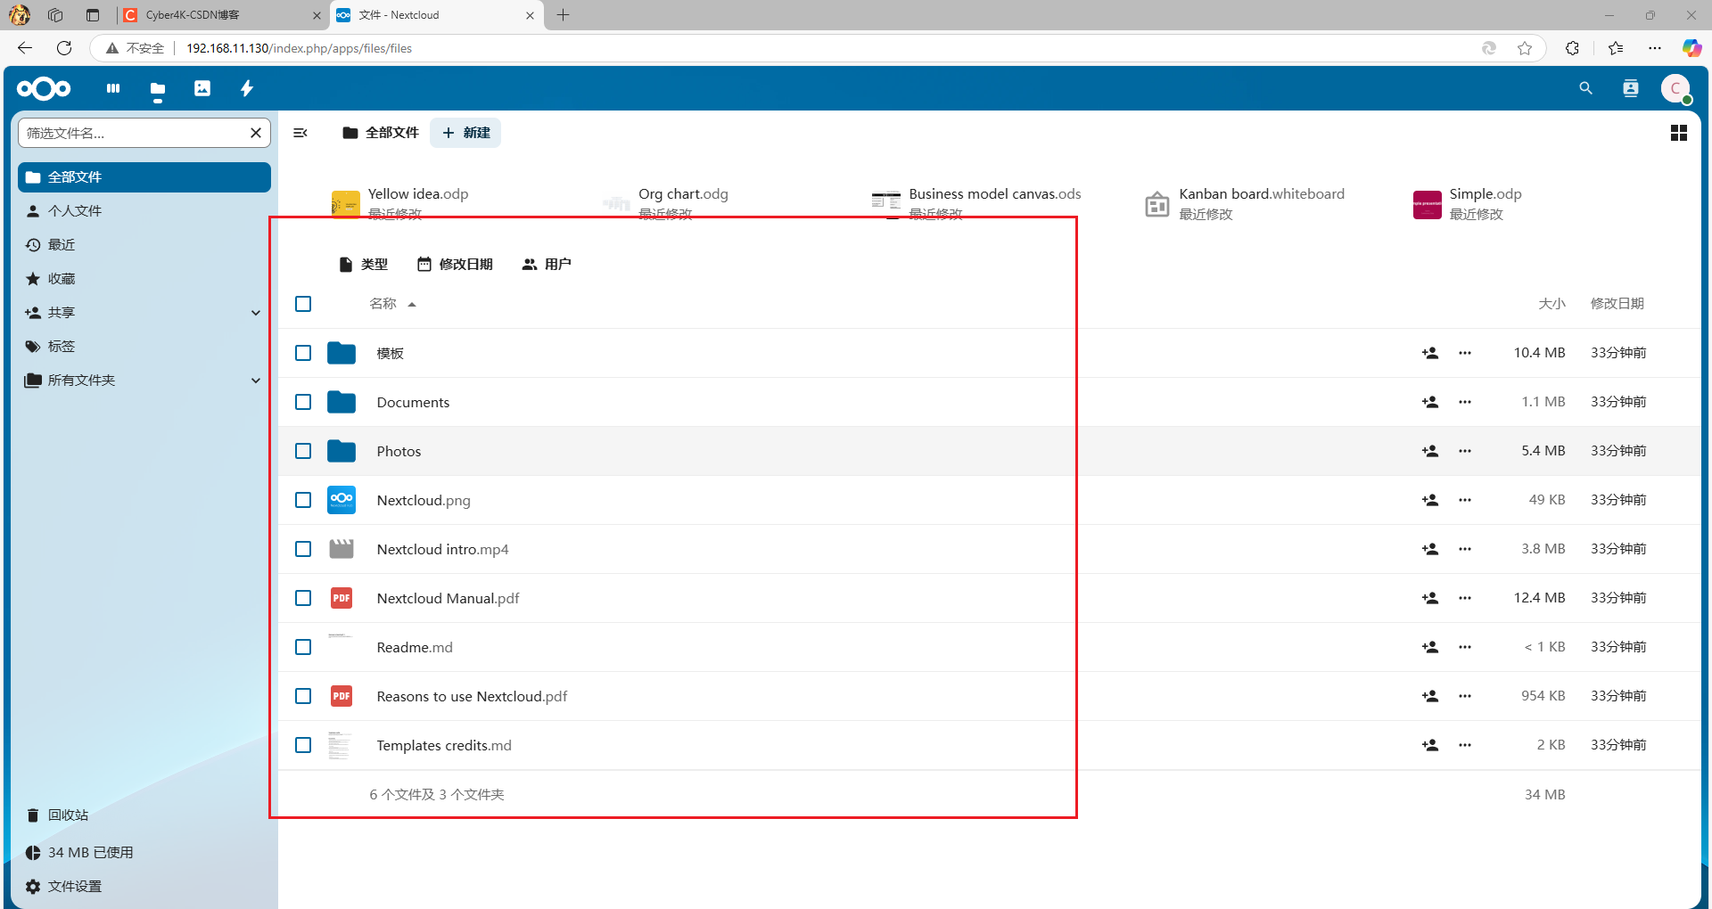1712x909 pixels.
Task: Check the Nextcloud Manual.pdf checkbox
Action: tap(303, 598)
